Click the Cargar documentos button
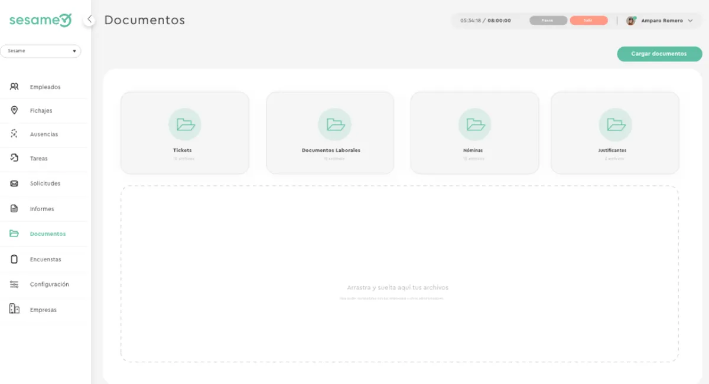This screenshot has height=384, width=709. (659, 54)
